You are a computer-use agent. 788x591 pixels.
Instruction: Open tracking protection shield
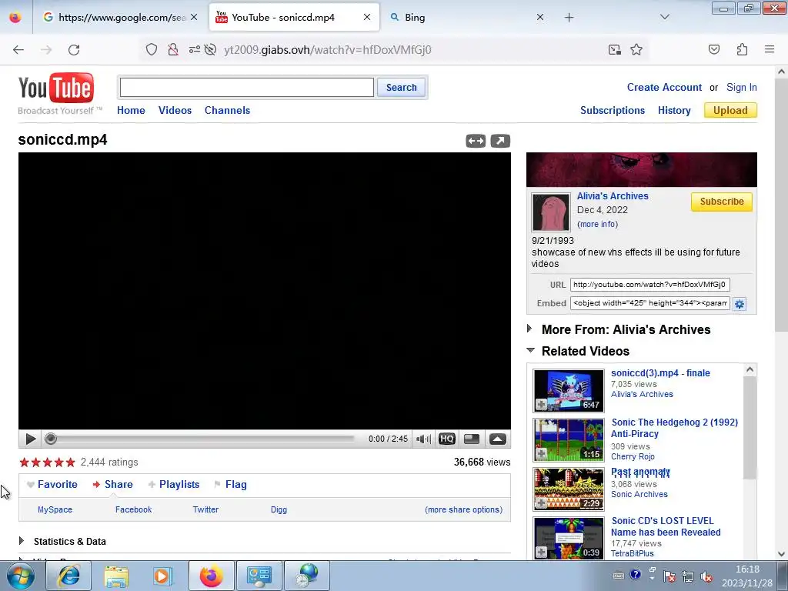coord(152,49)
